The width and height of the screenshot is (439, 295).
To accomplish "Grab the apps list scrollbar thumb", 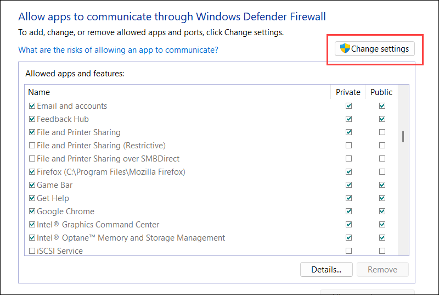I will click(403, 136).
